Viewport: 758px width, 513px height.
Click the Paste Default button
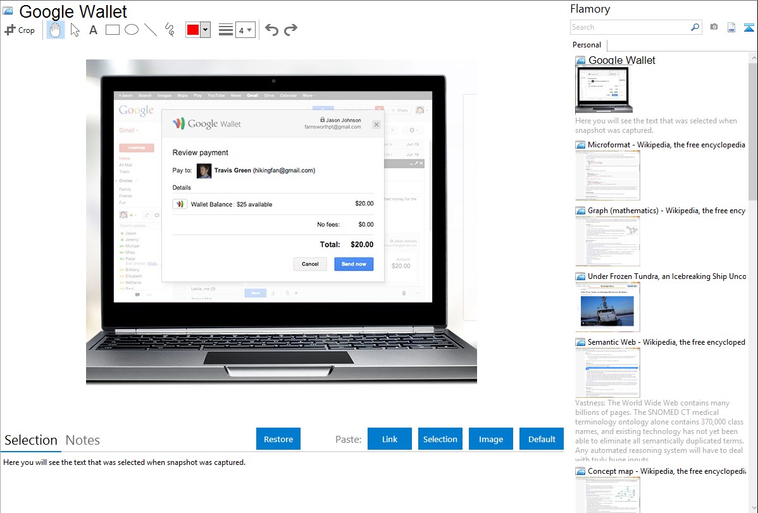tap(542, 439)
